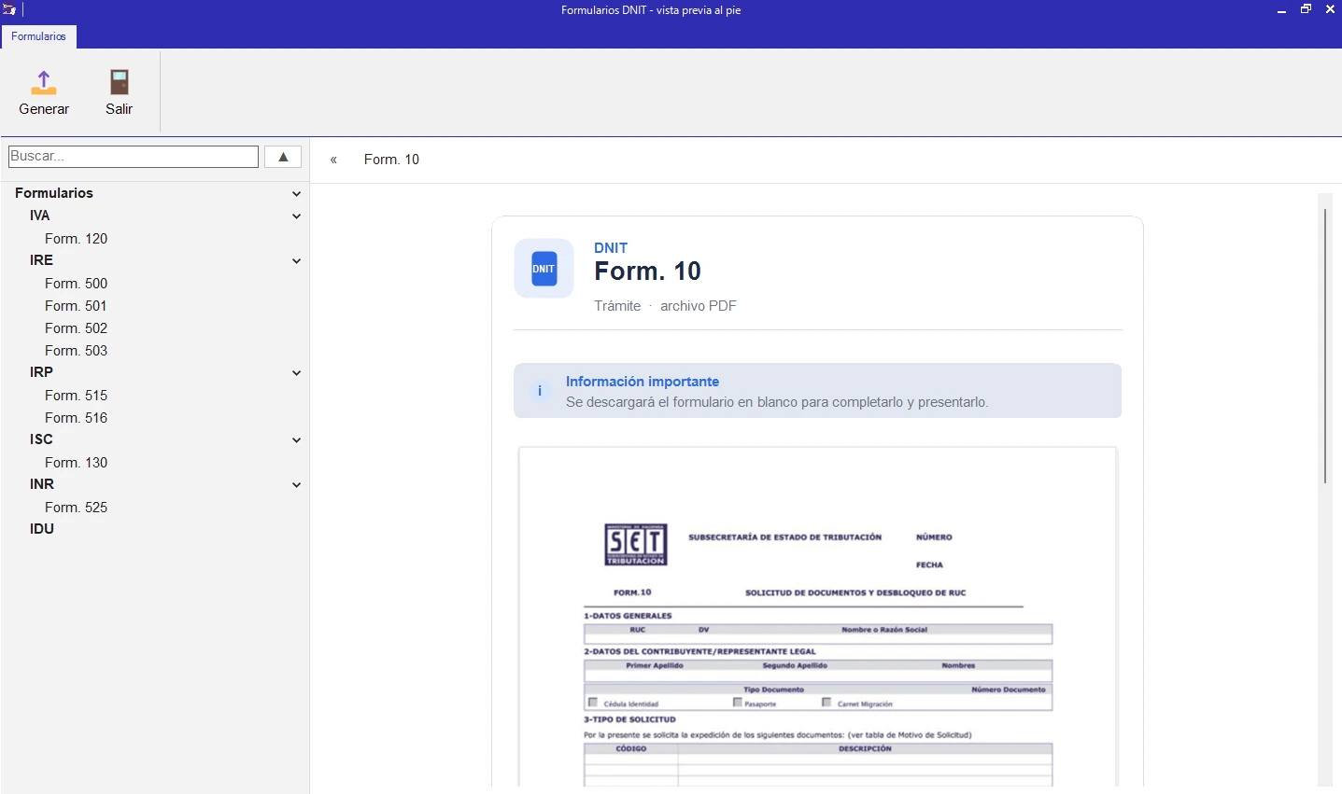The height and width of the screenshot is (794, 1342).
Task: Click the Form. 10 breadcrumb label
Action: (x=391, y=160)
